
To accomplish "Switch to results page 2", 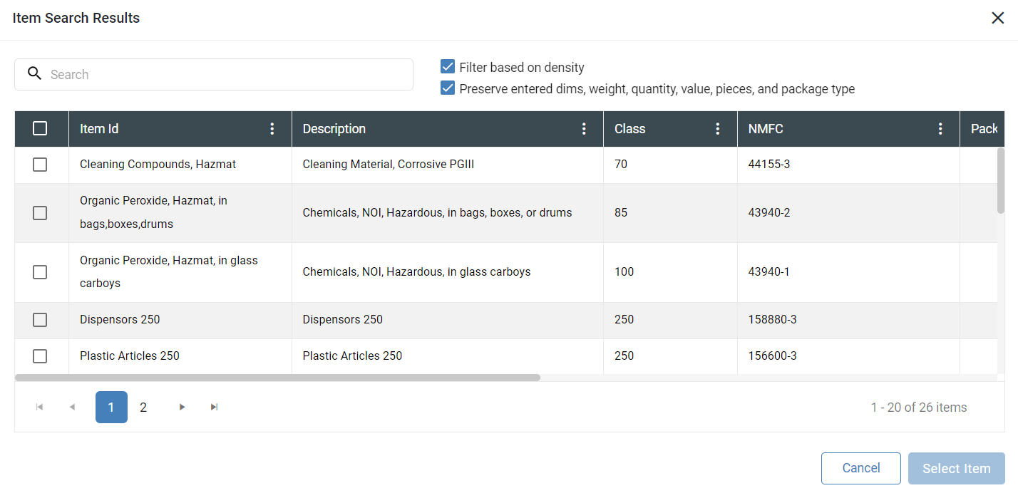I will (143, 407).
